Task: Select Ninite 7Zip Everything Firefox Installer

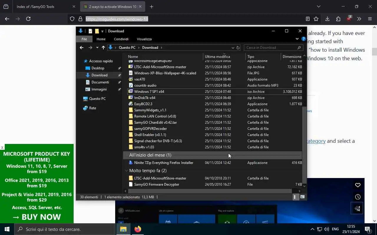Action: point(215,163)
